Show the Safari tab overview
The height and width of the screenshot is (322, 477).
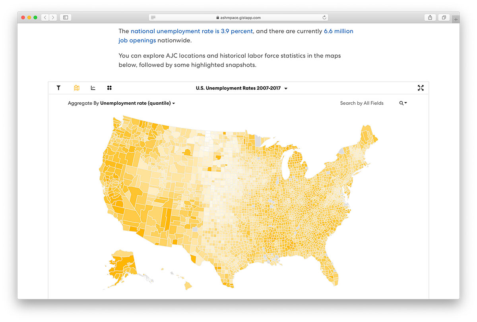tap(443, 17)
